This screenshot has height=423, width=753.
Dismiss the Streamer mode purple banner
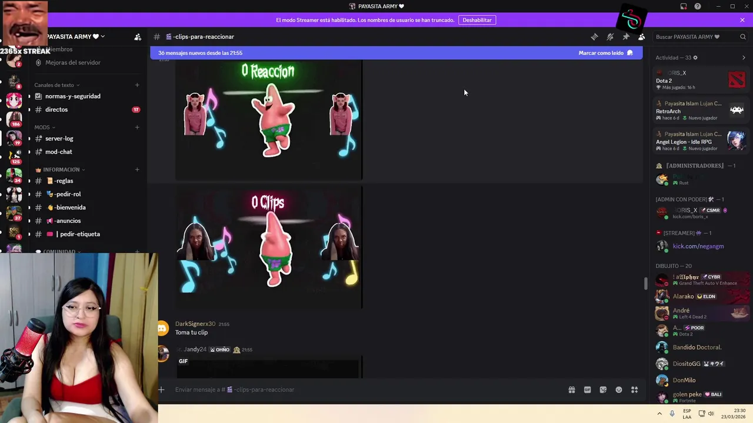tap(742, 20)
